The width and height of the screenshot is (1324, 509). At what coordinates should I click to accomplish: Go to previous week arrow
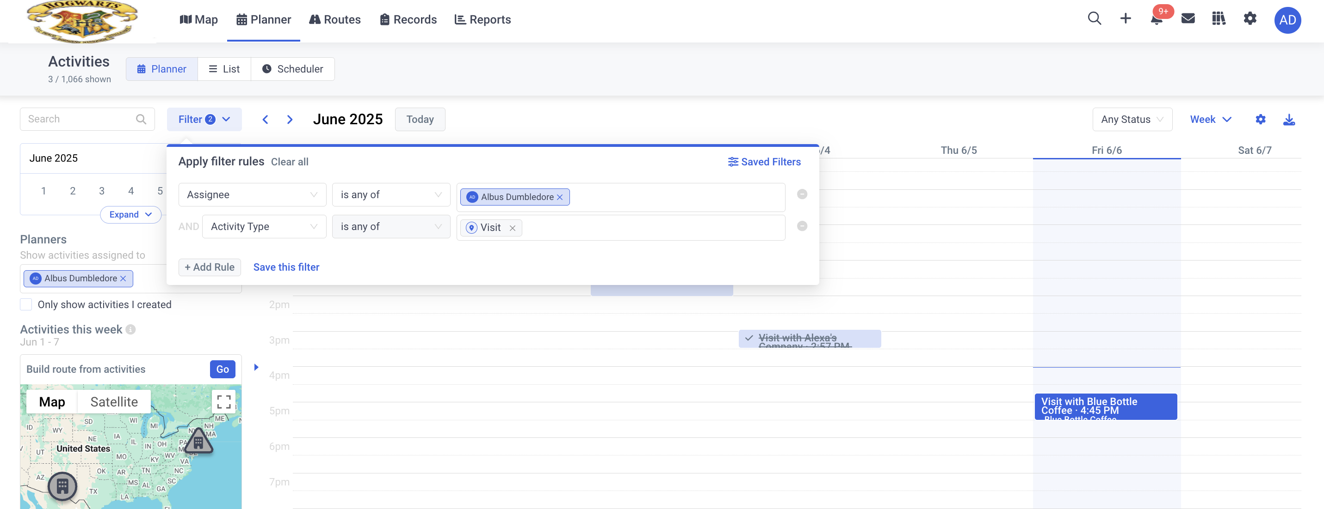pyautogui.click(x=265, y=120)
